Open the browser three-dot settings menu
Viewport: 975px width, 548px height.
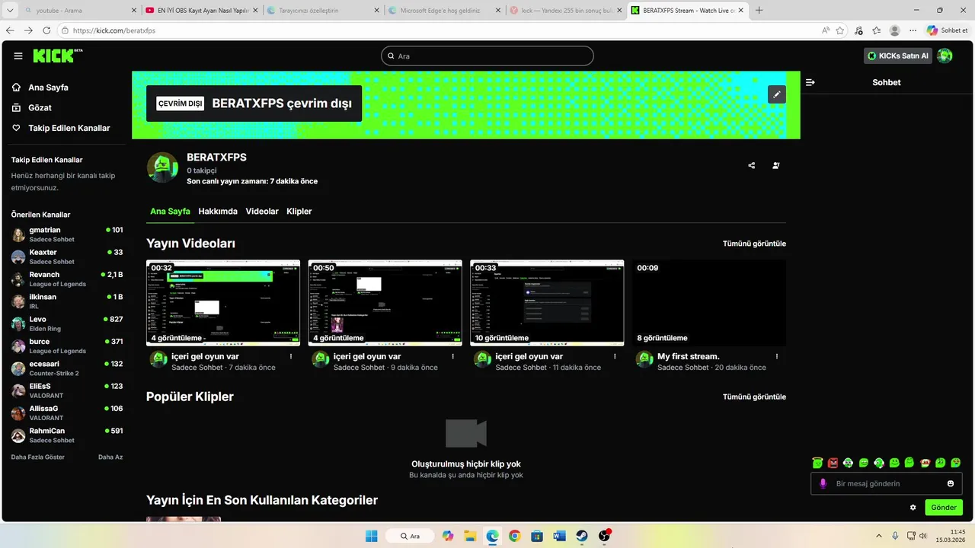click(913, 30)
